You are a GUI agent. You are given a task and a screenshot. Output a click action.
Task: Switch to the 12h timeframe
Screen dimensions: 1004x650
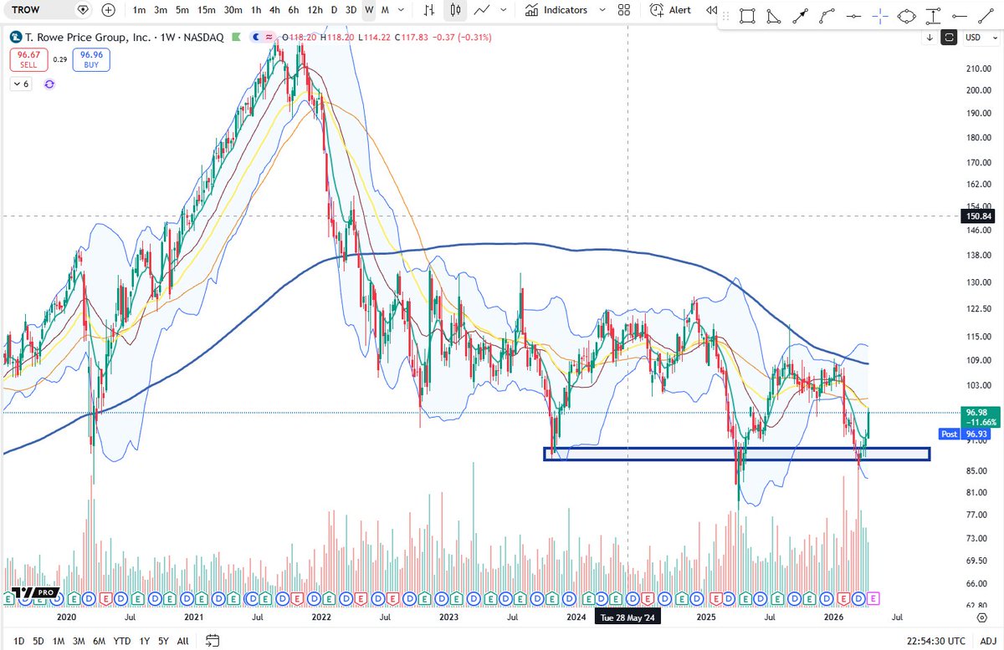coord(315,10)
